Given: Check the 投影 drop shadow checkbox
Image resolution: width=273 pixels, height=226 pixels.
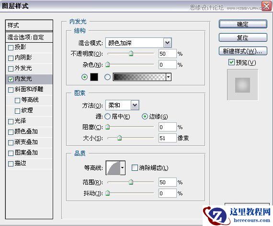Looking at the screenshot, I should 11,48.
